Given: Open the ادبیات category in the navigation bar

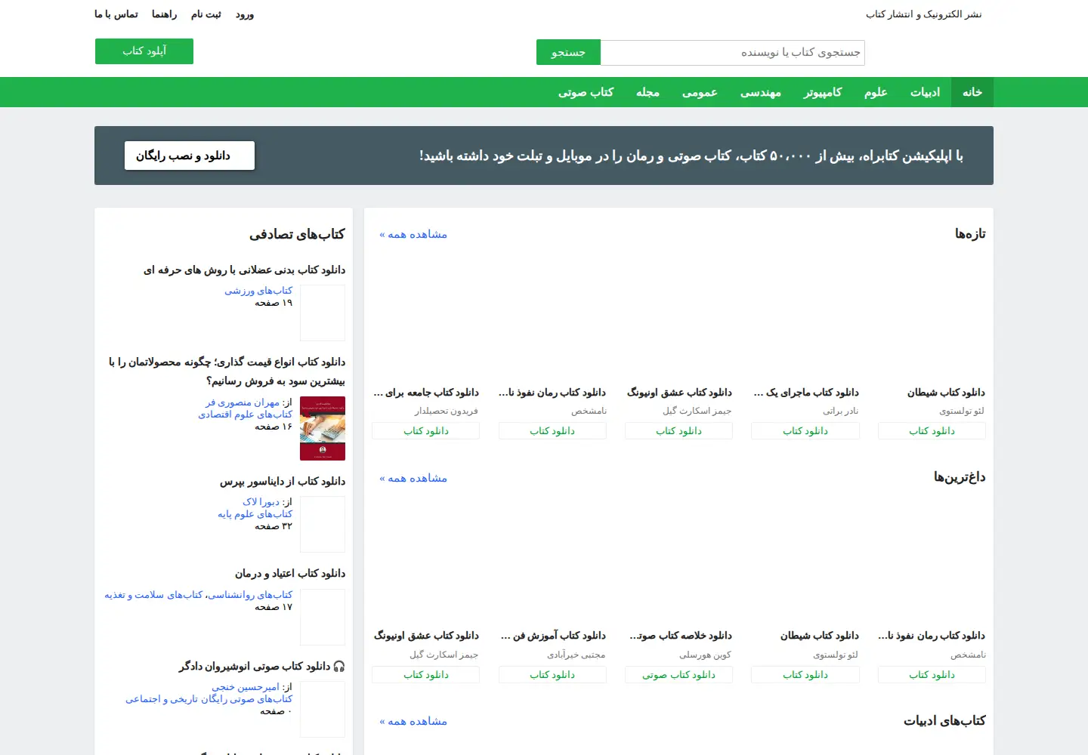Looking at the screenshot, I should 925,92.
